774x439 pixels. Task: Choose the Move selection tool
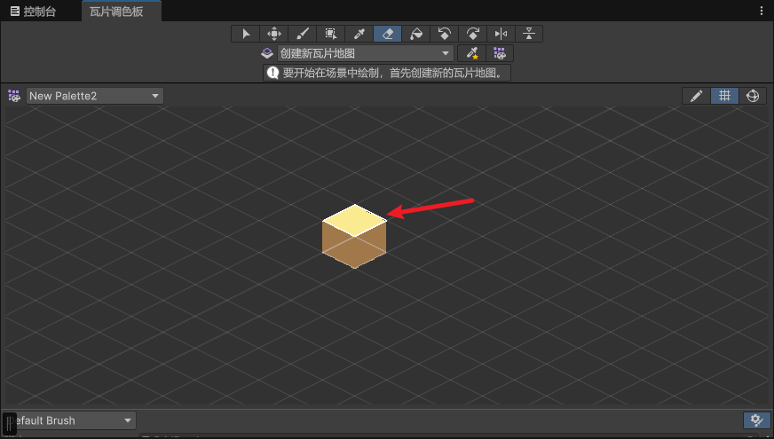[x=274, y=34]
